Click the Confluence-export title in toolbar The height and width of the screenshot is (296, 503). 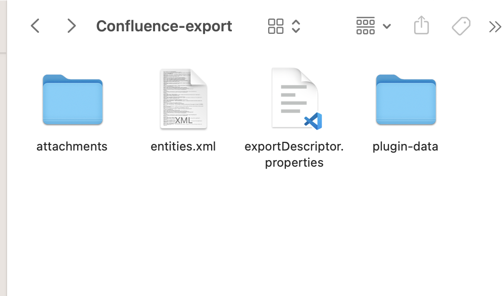click(x=164, y=26)
